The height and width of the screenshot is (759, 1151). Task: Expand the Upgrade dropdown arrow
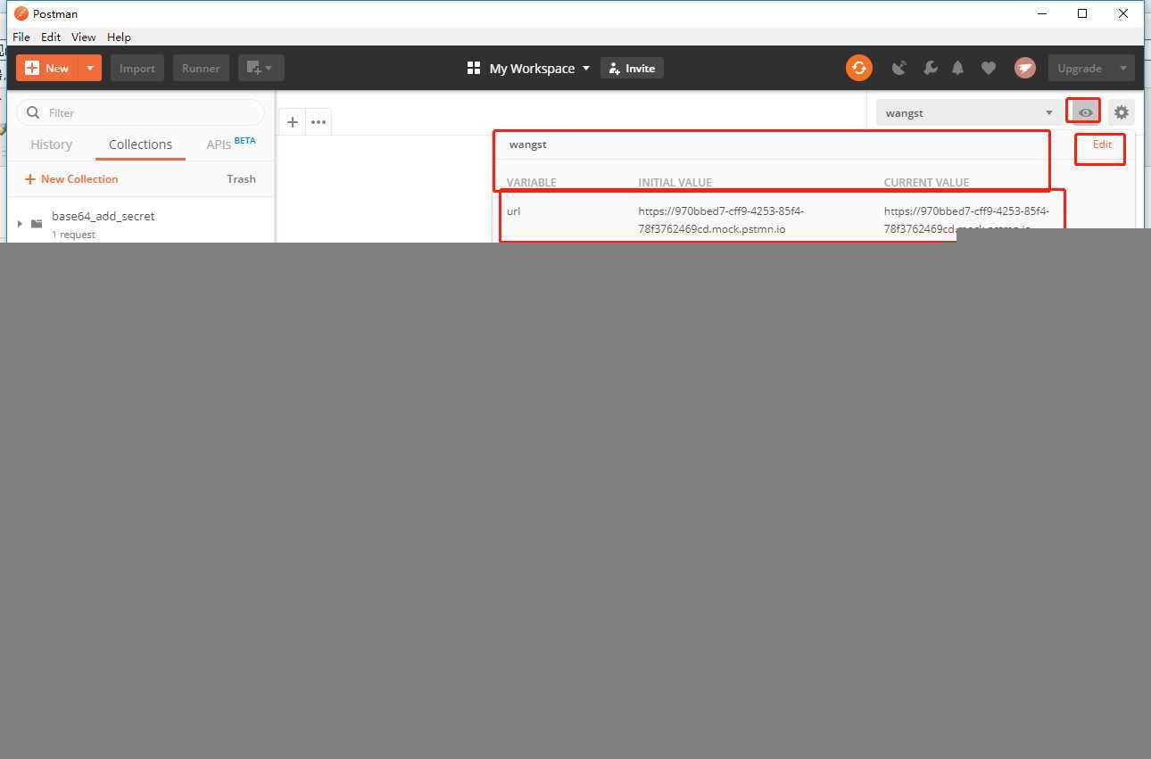1123,68
